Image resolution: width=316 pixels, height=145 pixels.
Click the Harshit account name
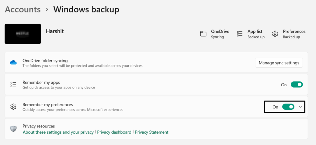point(55,31)
